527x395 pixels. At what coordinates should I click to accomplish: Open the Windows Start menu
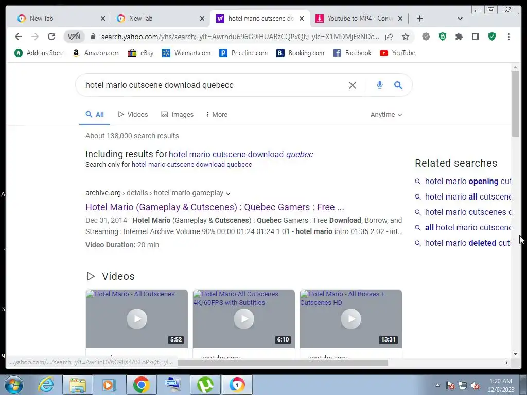14,385
